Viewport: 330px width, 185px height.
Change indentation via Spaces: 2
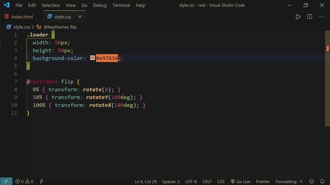[171, 181]
